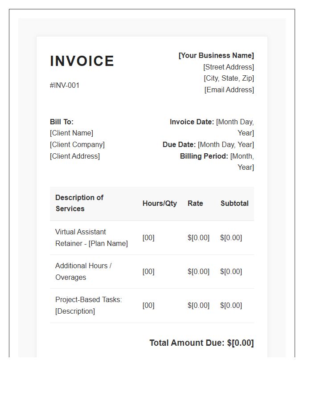This screenshot has height=401, width=312.
Task: Click the Subtotal value in Additional Hours row
Action: pos(231,272)
